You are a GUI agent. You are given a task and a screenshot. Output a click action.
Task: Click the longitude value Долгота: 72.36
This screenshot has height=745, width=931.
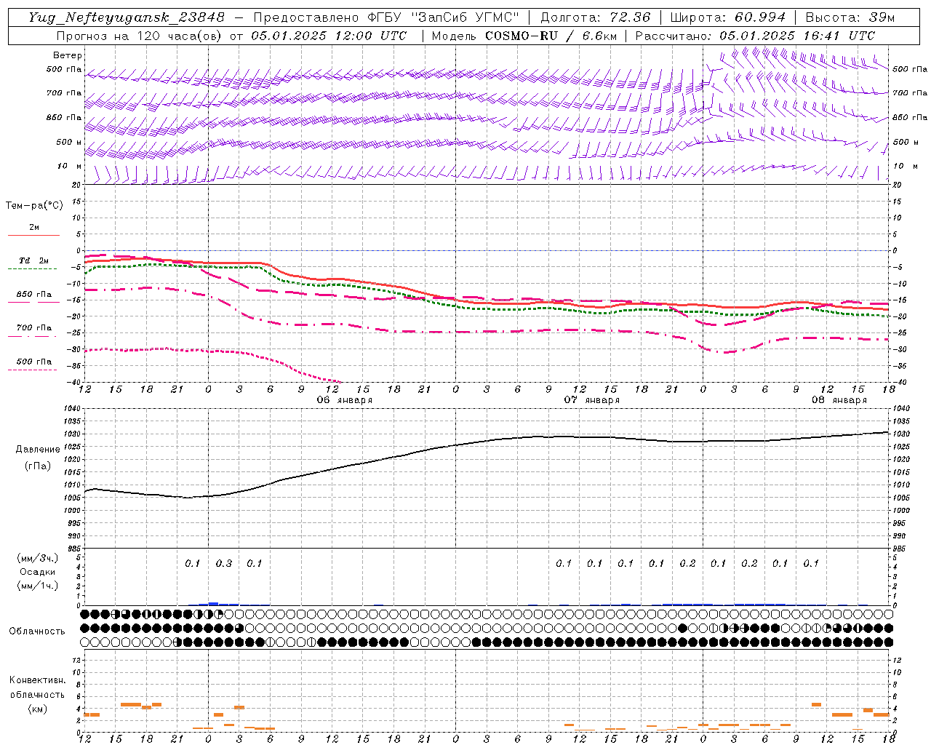pos(596,17)
